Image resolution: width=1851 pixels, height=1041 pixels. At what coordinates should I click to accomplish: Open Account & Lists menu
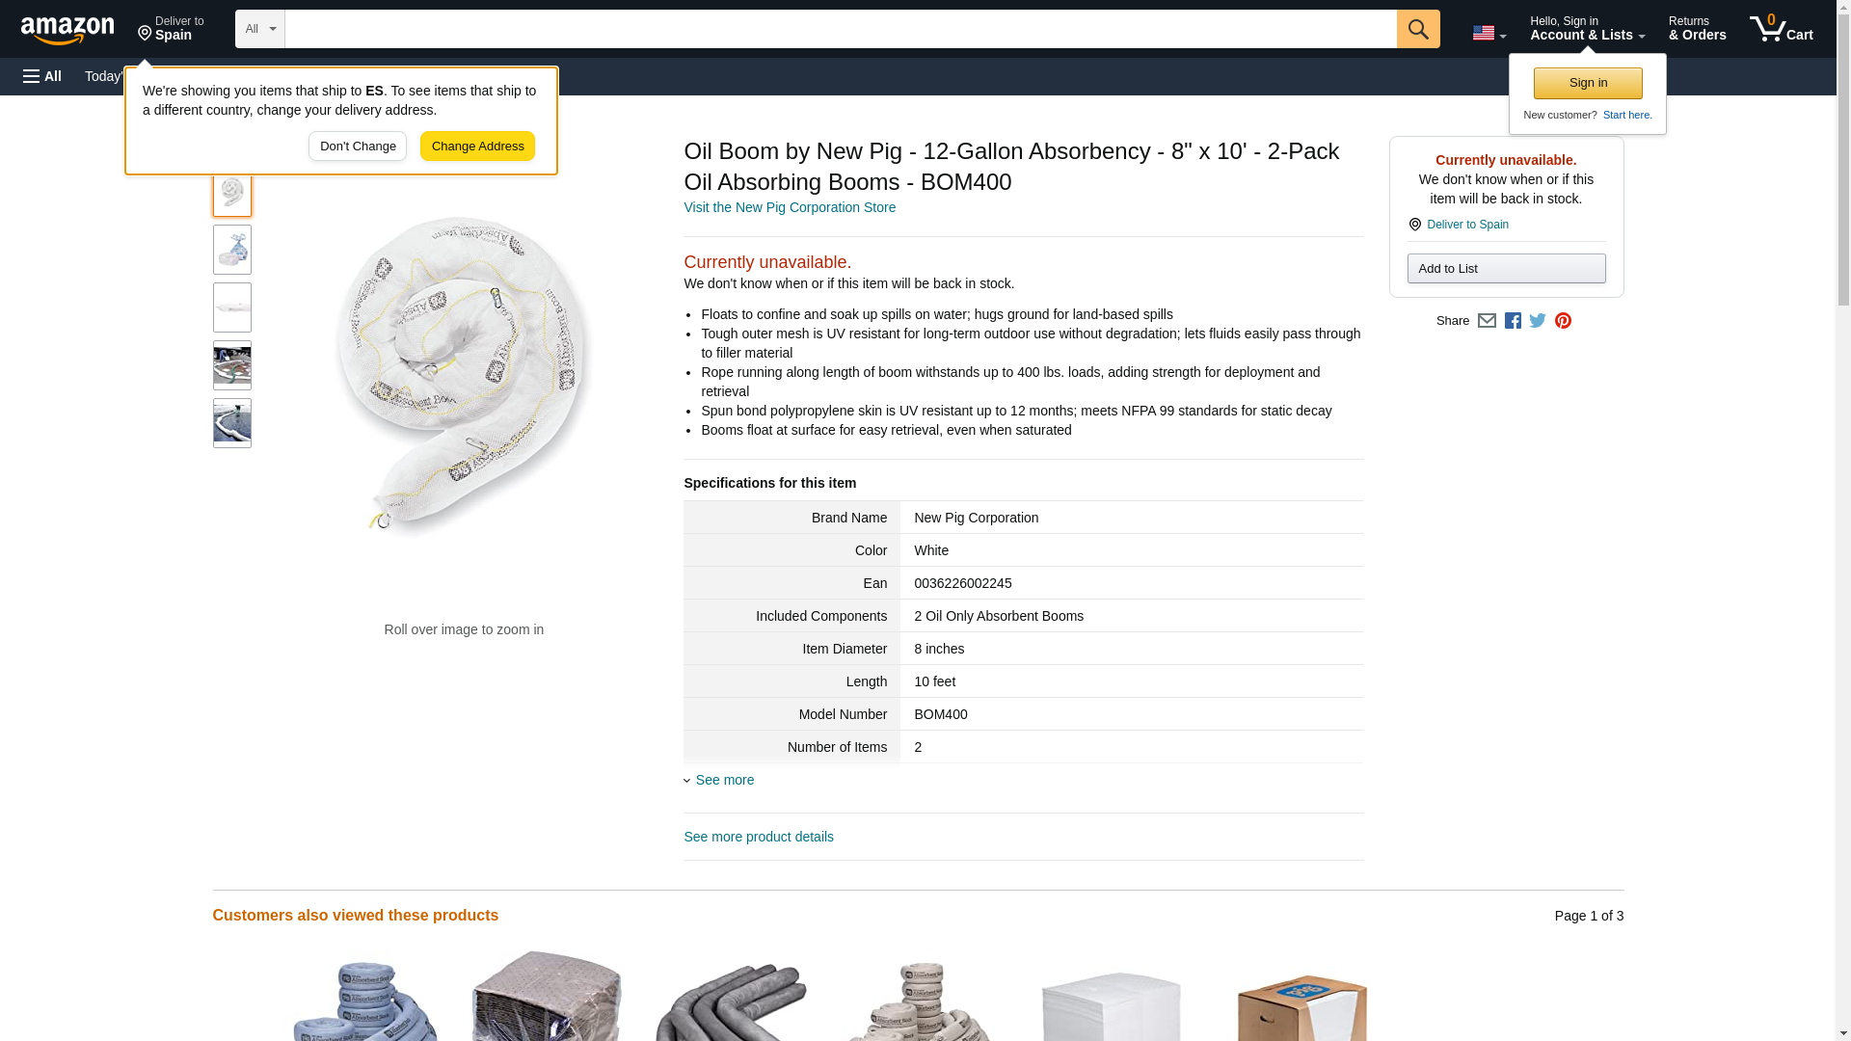1587,28
